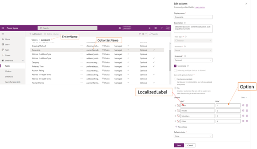The height and width of the screenshot is (149, 257).
Task: Open the Behavior Simple dropdown
Action: coord(193,50)
